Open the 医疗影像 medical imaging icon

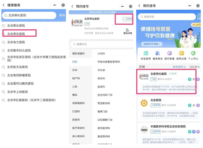tap(169, 55)
